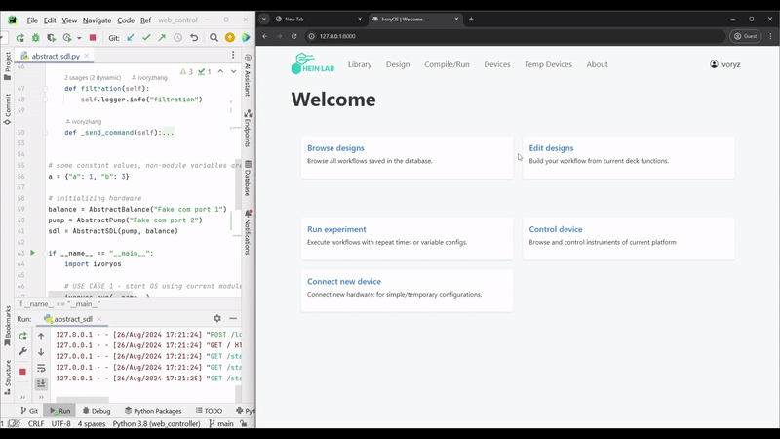The width and height of the screenshot is (780, 439).
Task: Click Library in IvoryOS navbar
Action: tap(360, 64)
